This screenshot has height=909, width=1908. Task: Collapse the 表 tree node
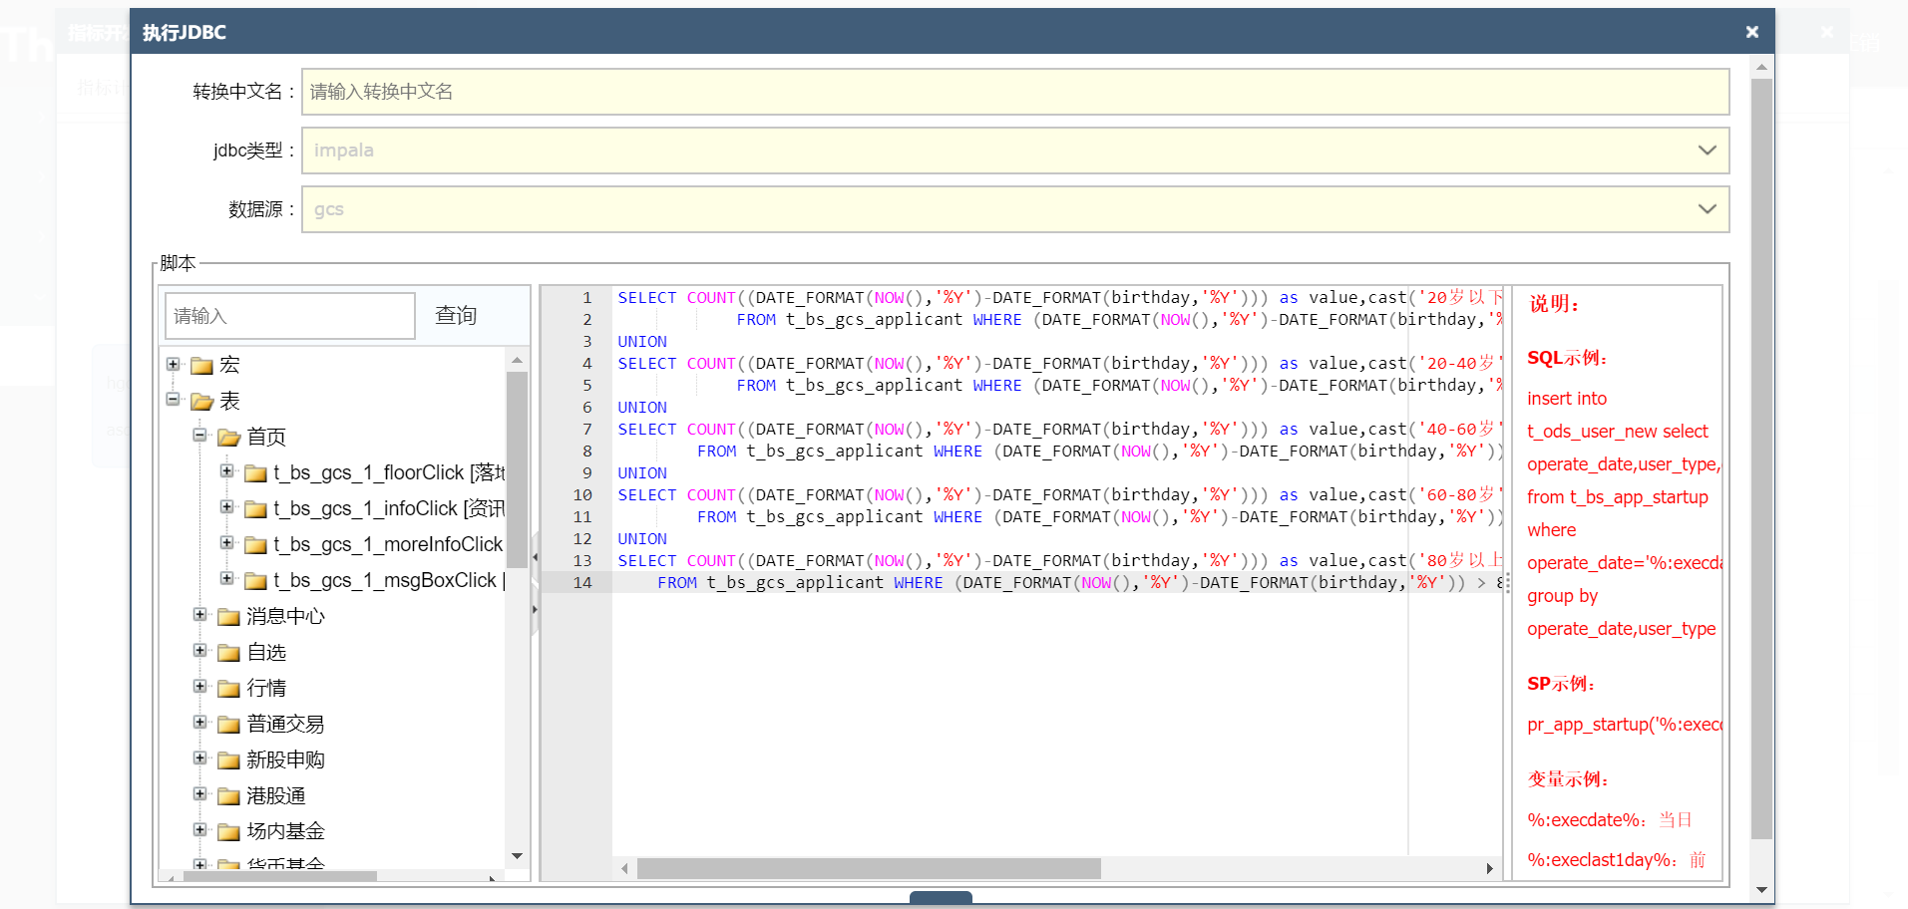pyautogui.click(x=174, y=400)
